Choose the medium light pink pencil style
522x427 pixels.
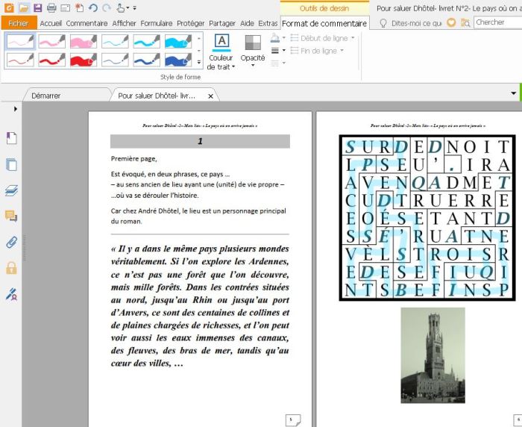tap(52, 41)
